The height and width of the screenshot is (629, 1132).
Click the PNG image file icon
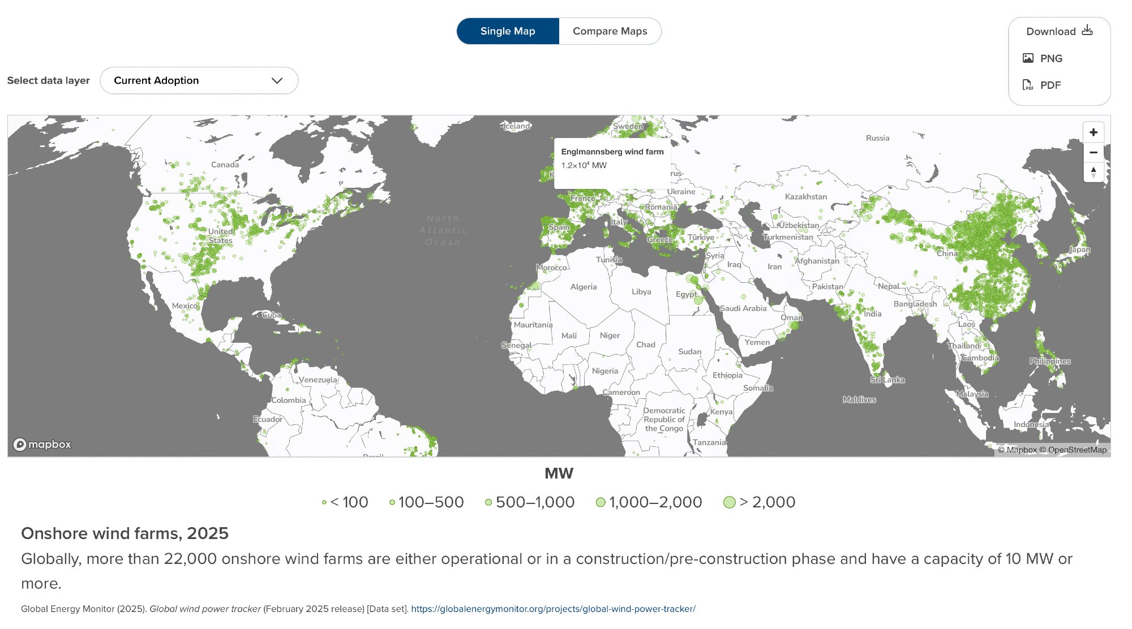click(1028, 58)
